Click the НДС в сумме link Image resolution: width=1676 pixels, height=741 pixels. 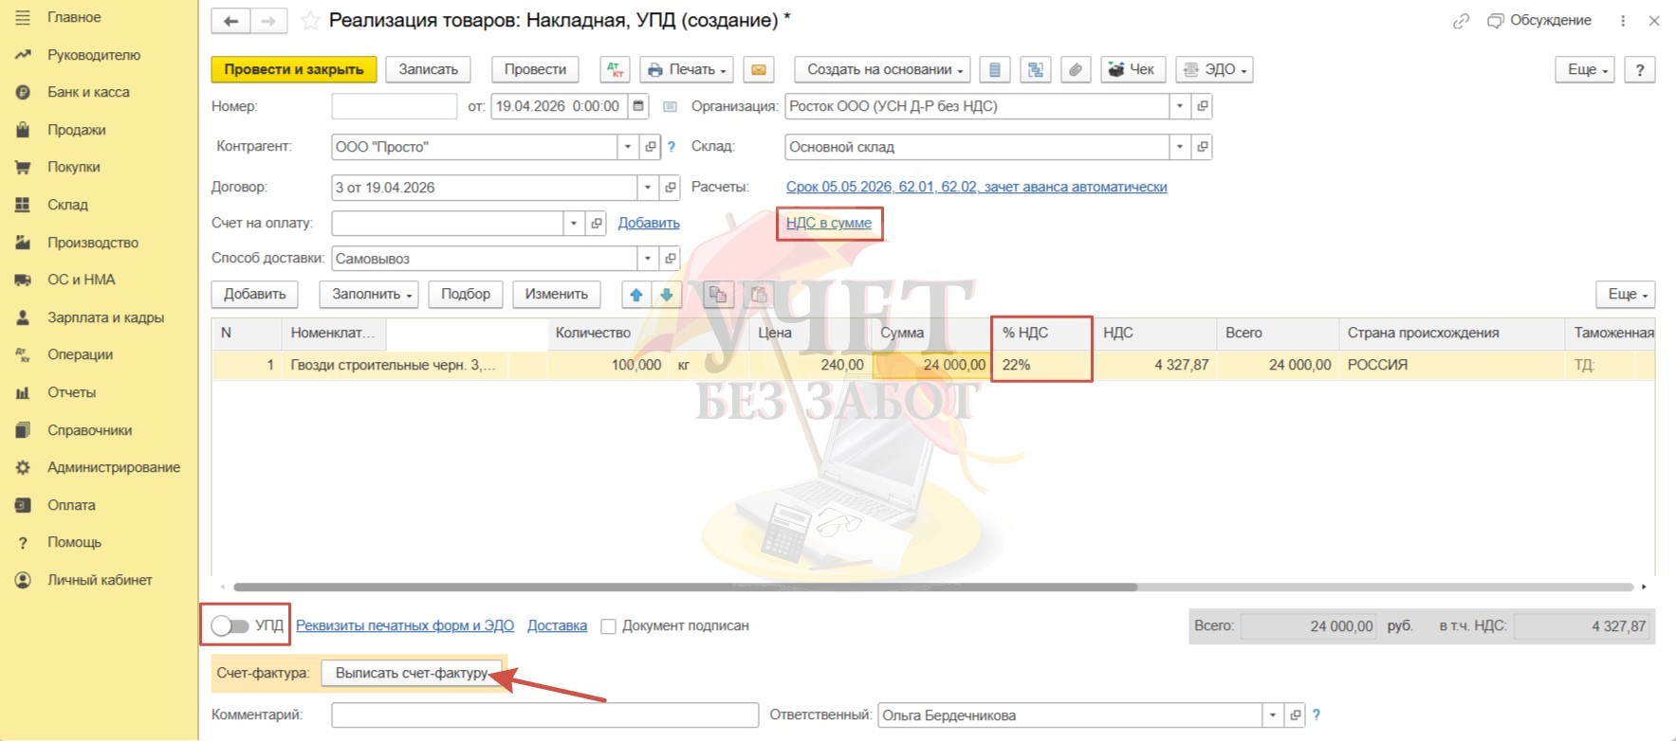(x=828, y=223)
